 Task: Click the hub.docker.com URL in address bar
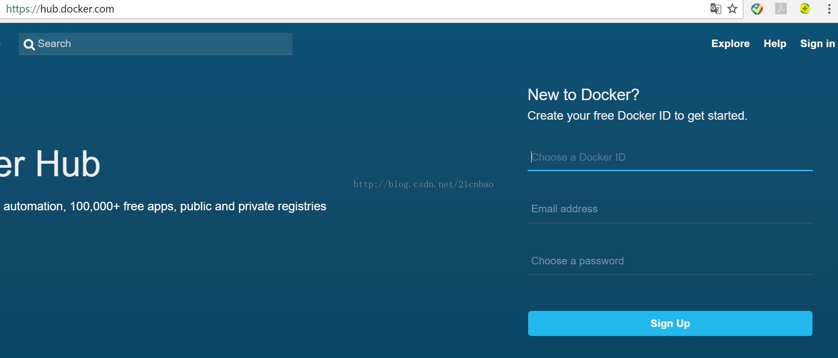60,9
